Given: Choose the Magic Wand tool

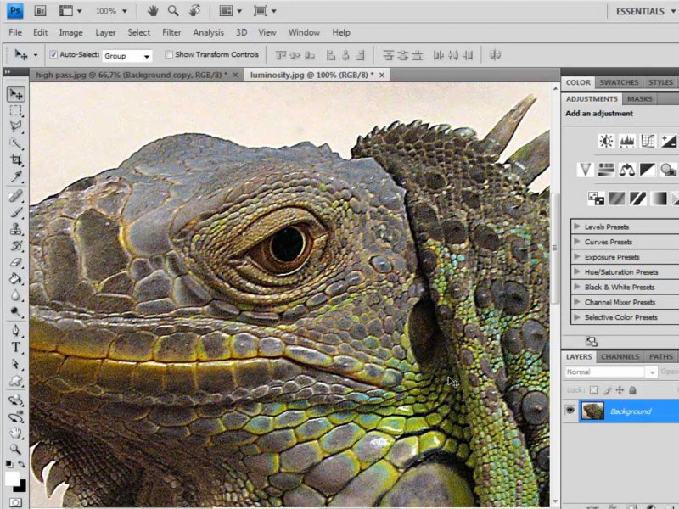Looking at the screenshot, I should point(16,143).
